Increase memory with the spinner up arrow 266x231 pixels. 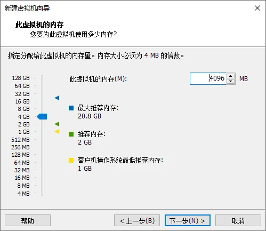(x=231, y=76)
